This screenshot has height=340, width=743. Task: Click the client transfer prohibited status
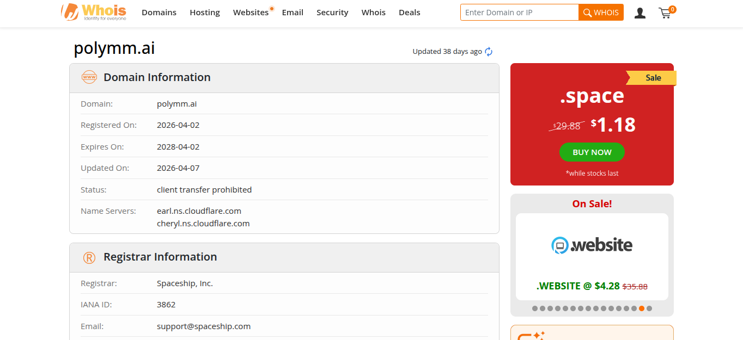[204, 190]
